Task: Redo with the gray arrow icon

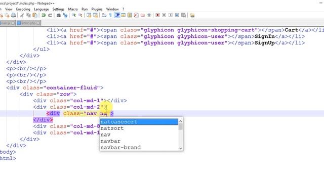Action: pyautogui.click(x=50, y=15)
